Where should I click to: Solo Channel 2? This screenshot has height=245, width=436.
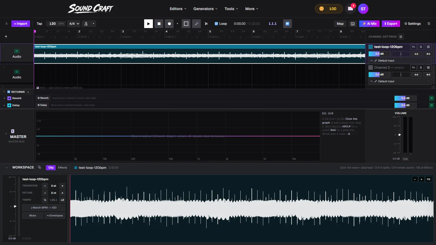tap(421, 68)
